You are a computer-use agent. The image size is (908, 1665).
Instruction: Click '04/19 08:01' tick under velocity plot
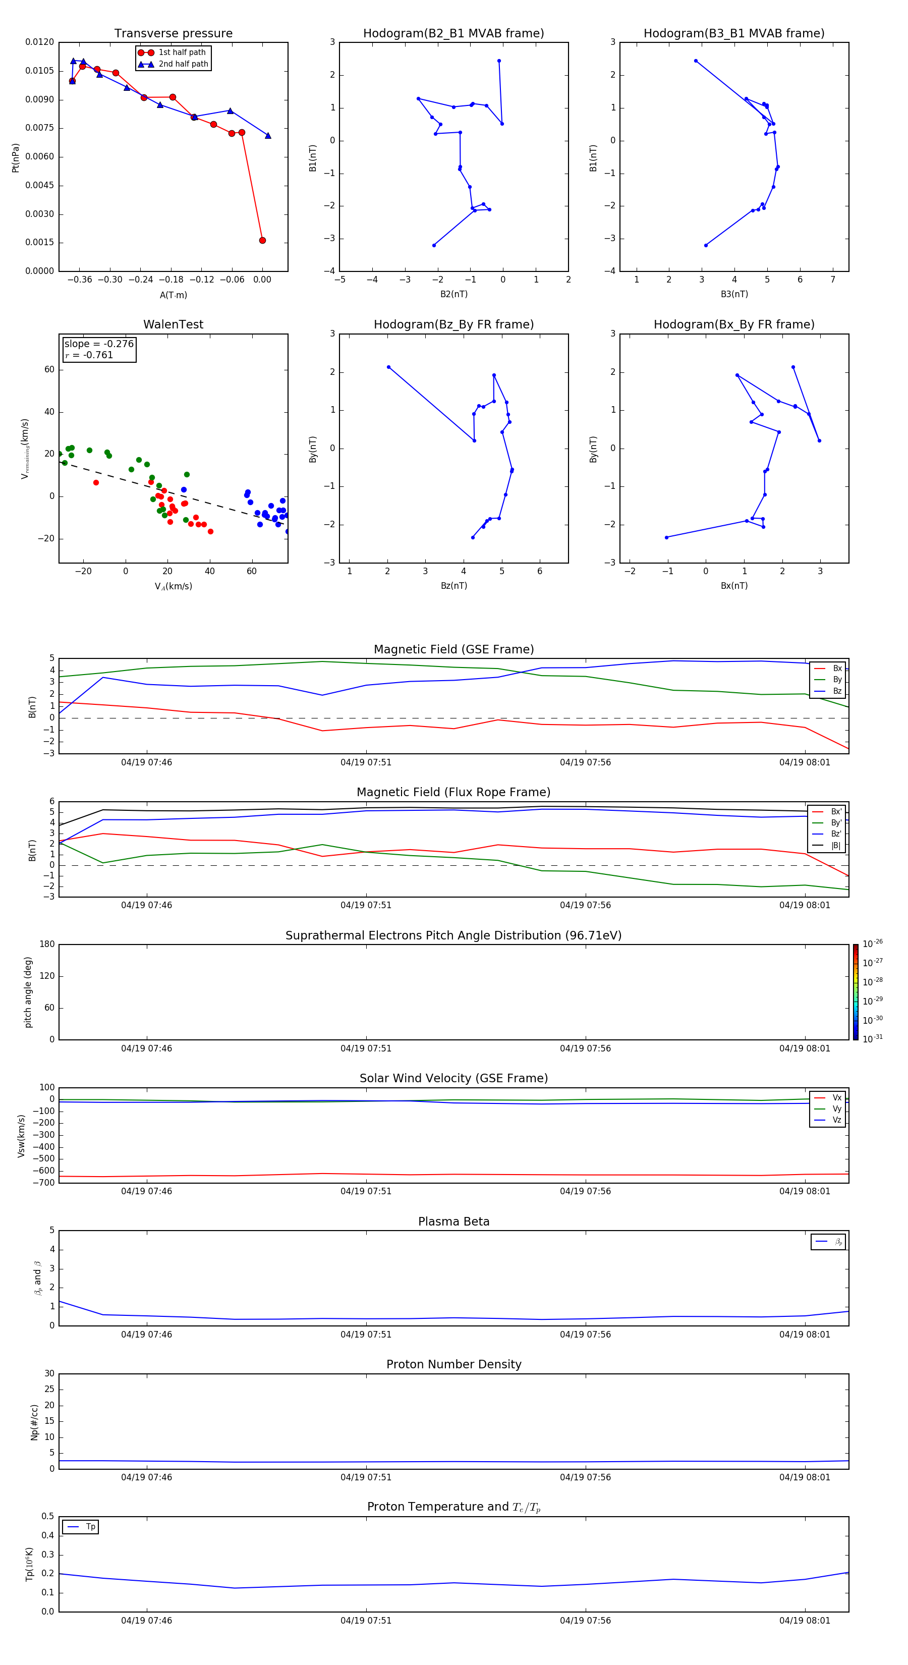click(x=805, y=1191)
